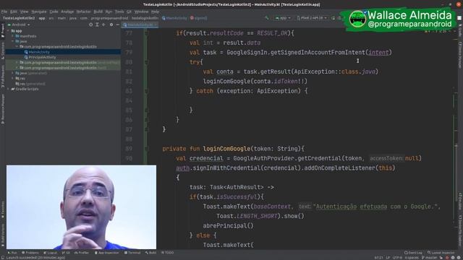
Task: Open the File menu
Action: point(4,12)
